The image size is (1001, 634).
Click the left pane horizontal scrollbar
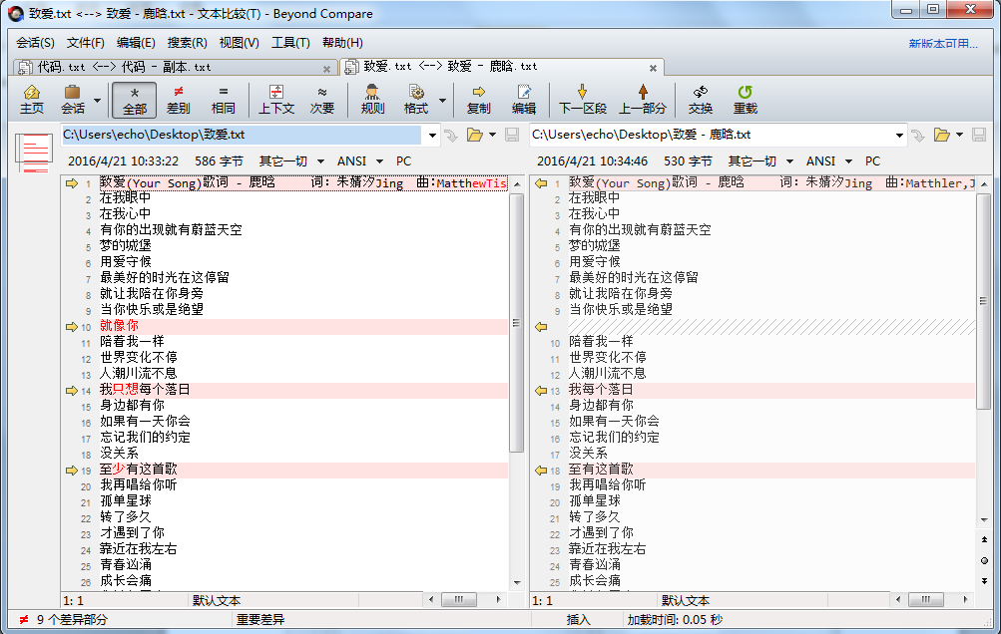point(459,599)
